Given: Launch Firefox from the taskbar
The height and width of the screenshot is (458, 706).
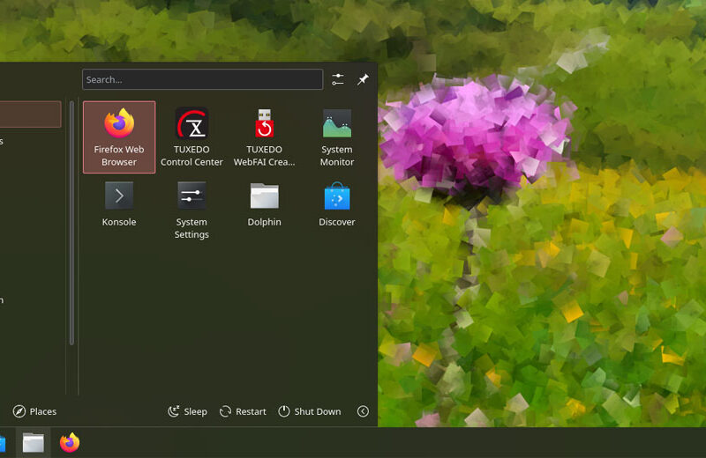Looking at the screenshot, I should coord(70,443).
